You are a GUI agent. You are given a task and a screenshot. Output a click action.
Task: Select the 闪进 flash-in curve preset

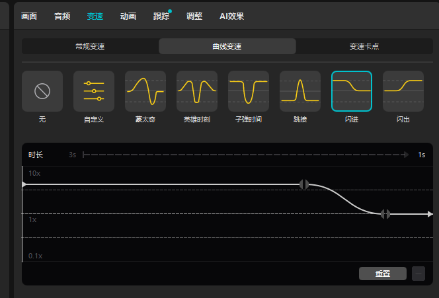tap(352, 91)
